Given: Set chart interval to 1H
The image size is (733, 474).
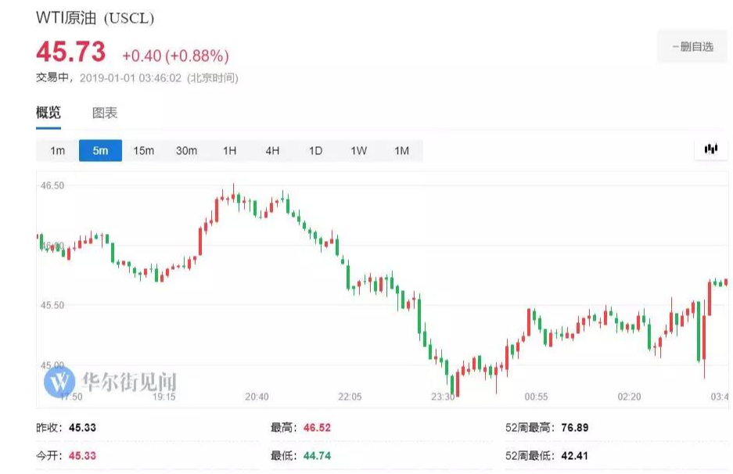Looking at the screenshot, I should click(x=229, y=150).
